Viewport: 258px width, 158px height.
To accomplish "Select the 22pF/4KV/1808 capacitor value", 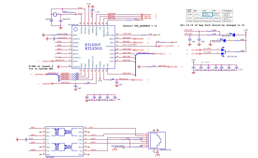I will click(x=117, y=146).
